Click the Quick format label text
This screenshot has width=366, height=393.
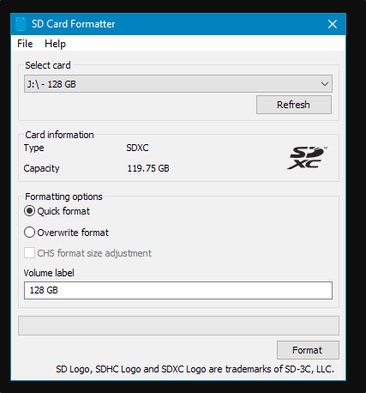(63, 211)
